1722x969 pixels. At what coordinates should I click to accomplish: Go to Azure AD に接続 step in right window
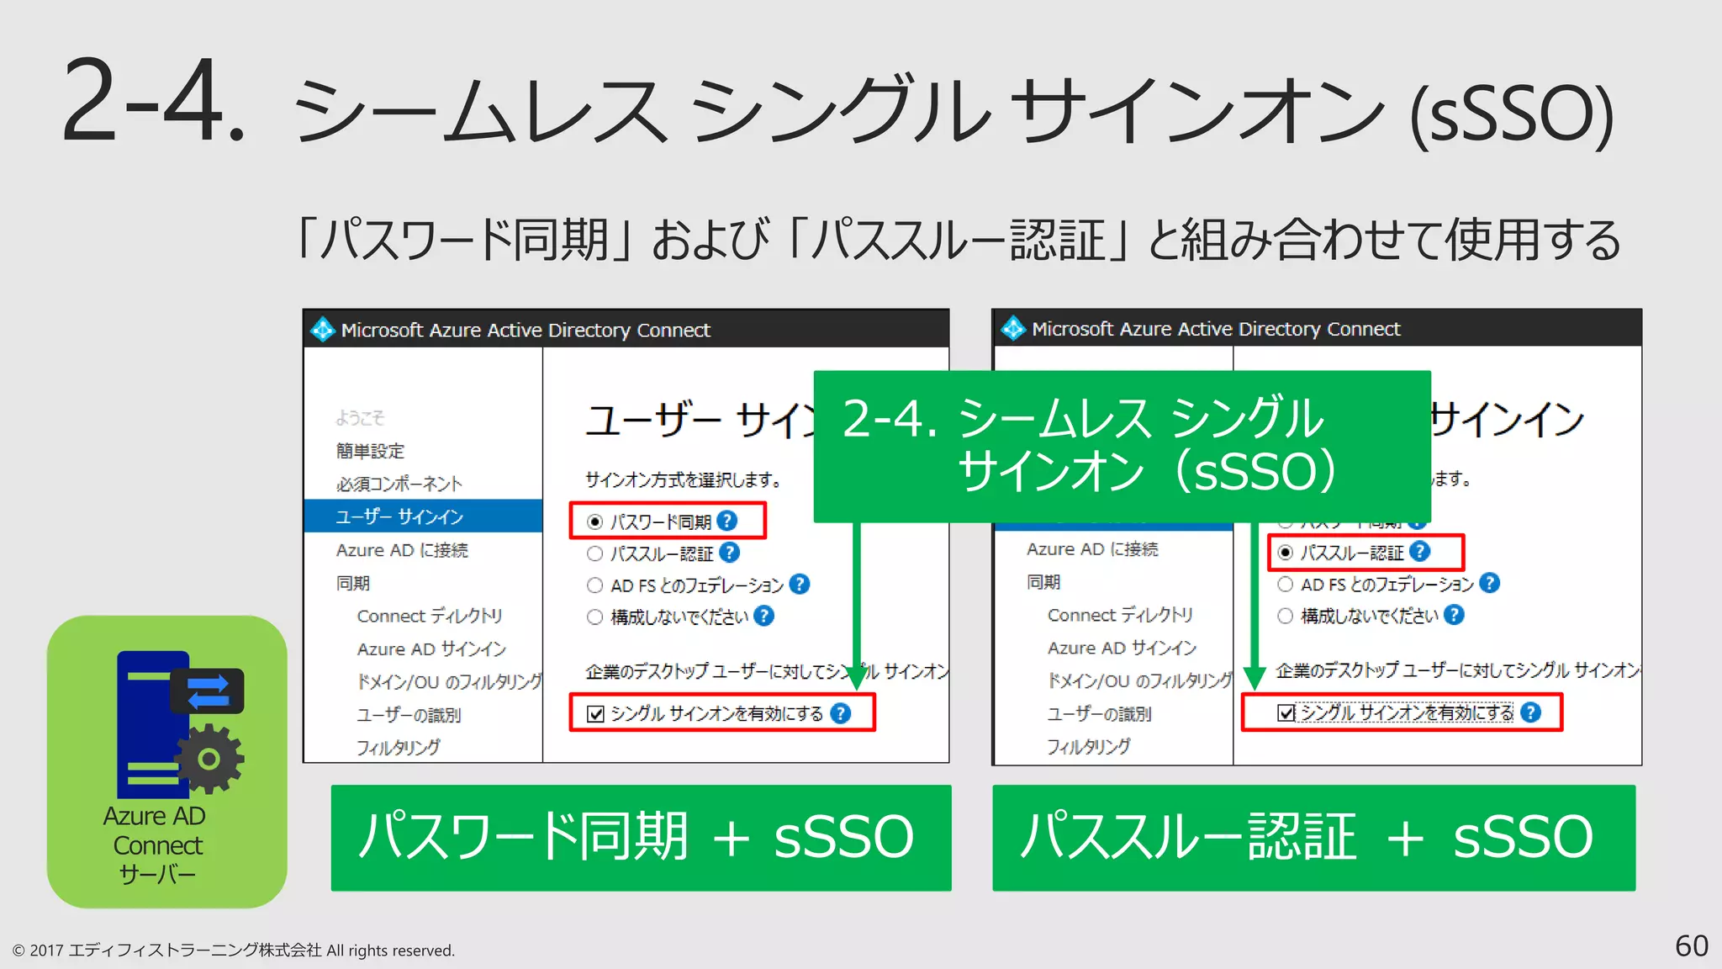[x=1092, y=549]
